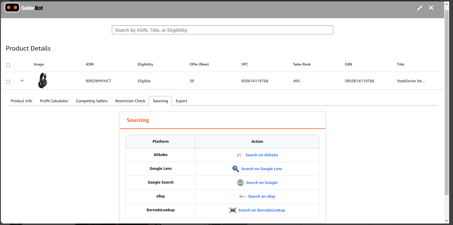This screenshot has width=453, height=225.
Task: Click the Sales Rank column header
Action: point(302,64)
